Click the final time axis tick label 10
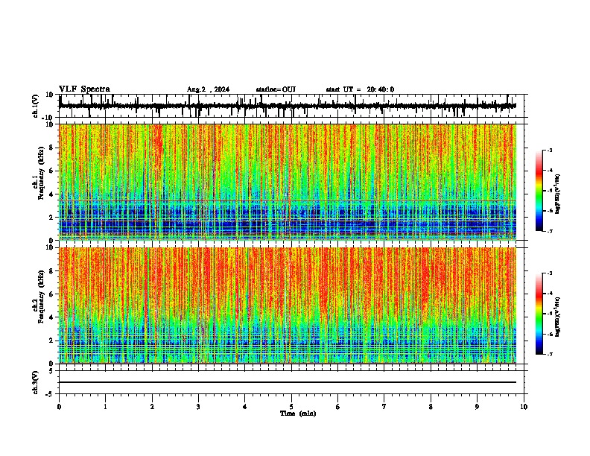This screenshot has width=590, height=456. pos(524,407)
